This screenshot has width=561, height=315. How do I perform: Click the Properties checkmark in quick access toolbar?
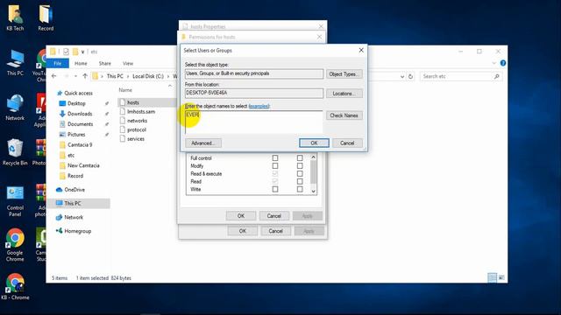(66, 52)
